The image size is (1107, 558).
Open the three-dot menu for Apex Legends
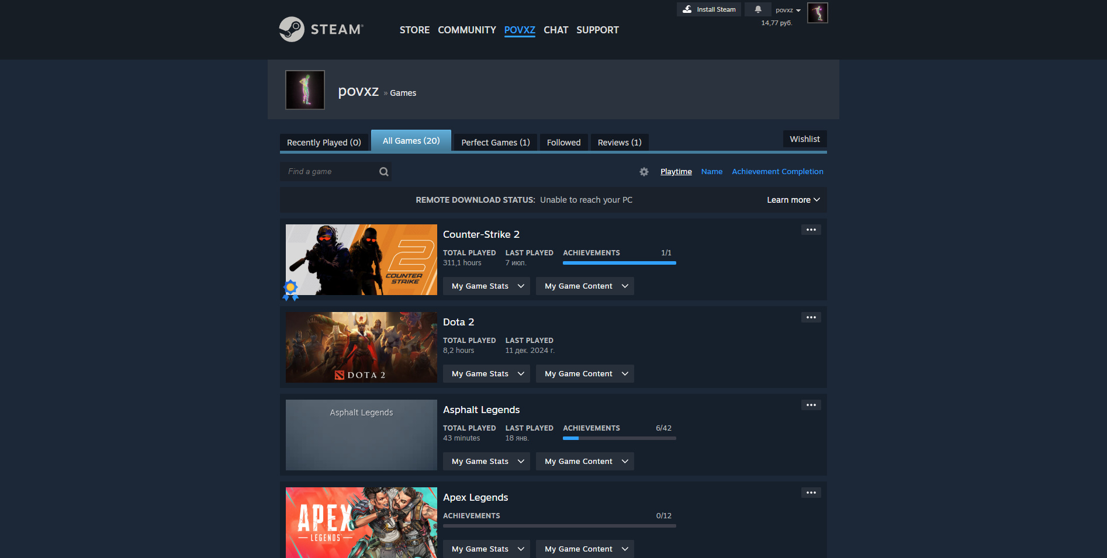[x=811, y=493]
